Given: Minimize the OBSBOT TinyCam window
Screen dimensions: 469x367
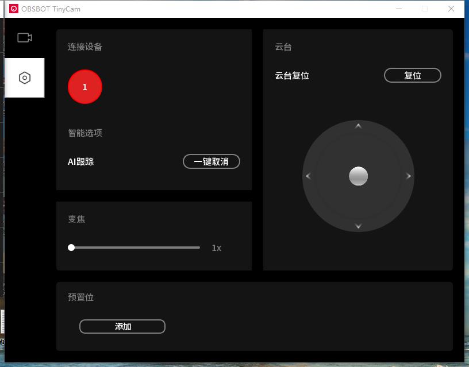Looking at the screenshot, I should pos(398,9).
